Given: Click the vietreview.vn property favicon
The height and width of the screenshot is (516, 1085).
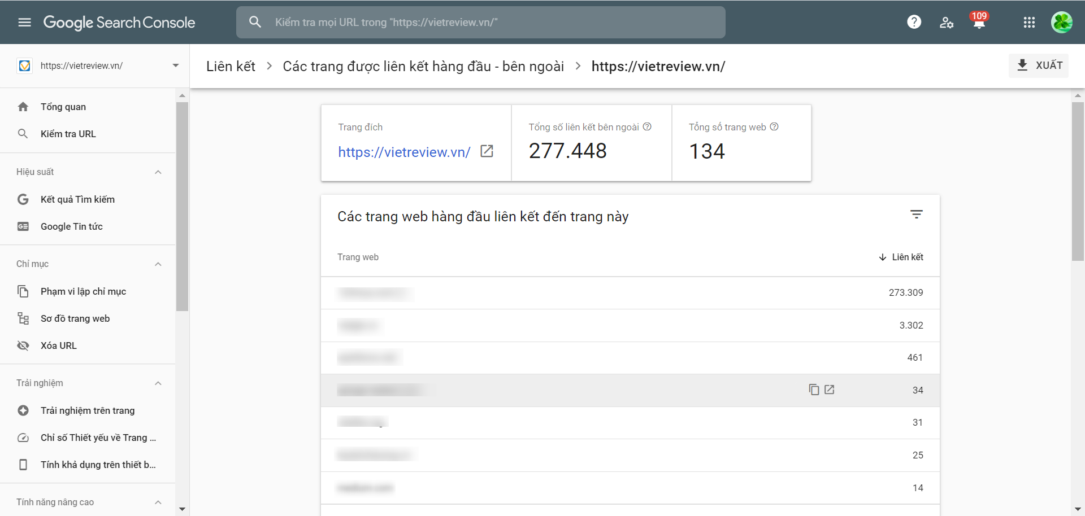Looking at the screenshot, I should (x=25, y=65).
